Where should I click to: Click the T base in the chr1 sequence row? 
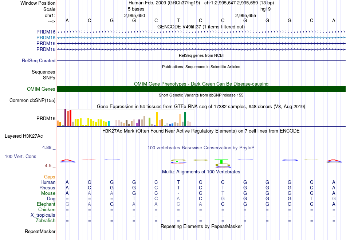178,20
